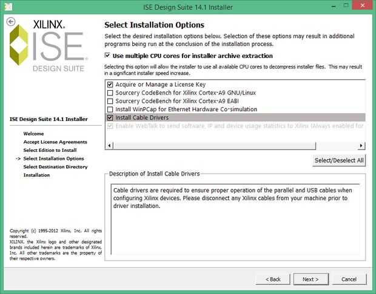
Task: Close the installer window
Action: coord(362,5)
